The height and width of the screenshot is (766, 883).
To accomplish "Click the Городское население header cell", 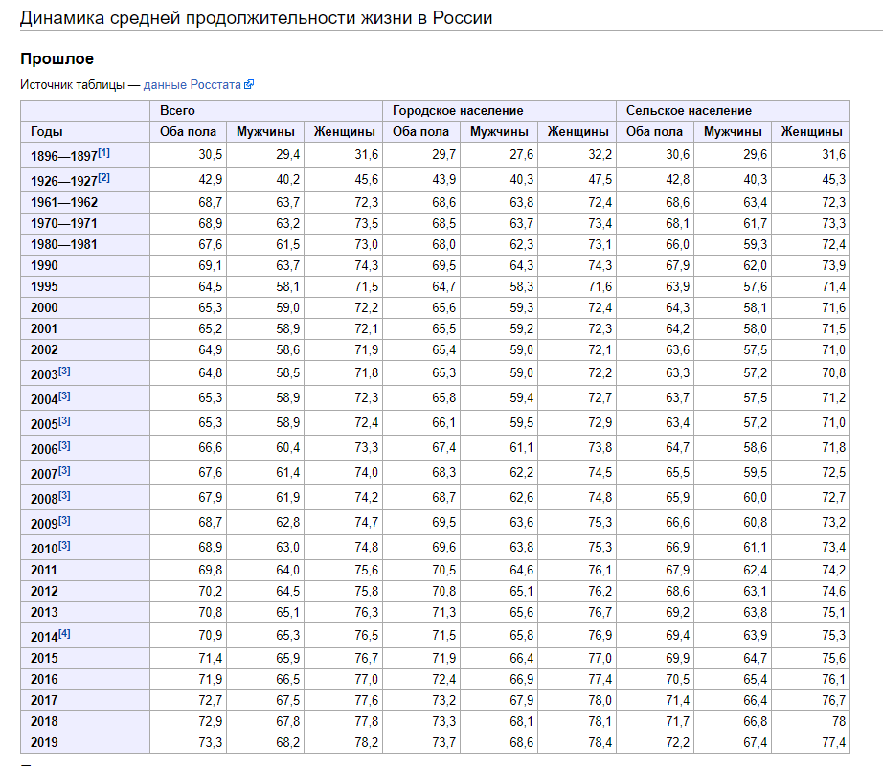I will click(x=458, y=111).
